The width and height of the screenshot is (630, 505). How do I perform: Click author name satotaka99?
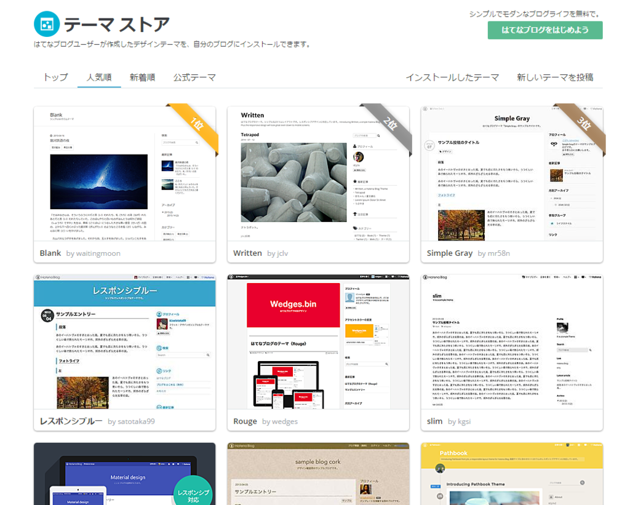(136, 421)
